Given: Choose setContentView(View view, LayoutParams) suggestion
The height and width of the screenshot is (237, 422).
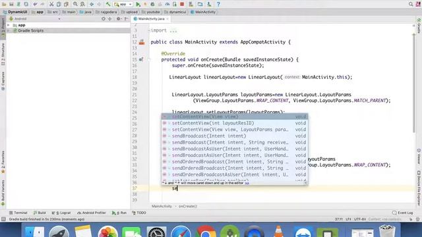Looking at the screenshot, I should click(x=235, y=130).
